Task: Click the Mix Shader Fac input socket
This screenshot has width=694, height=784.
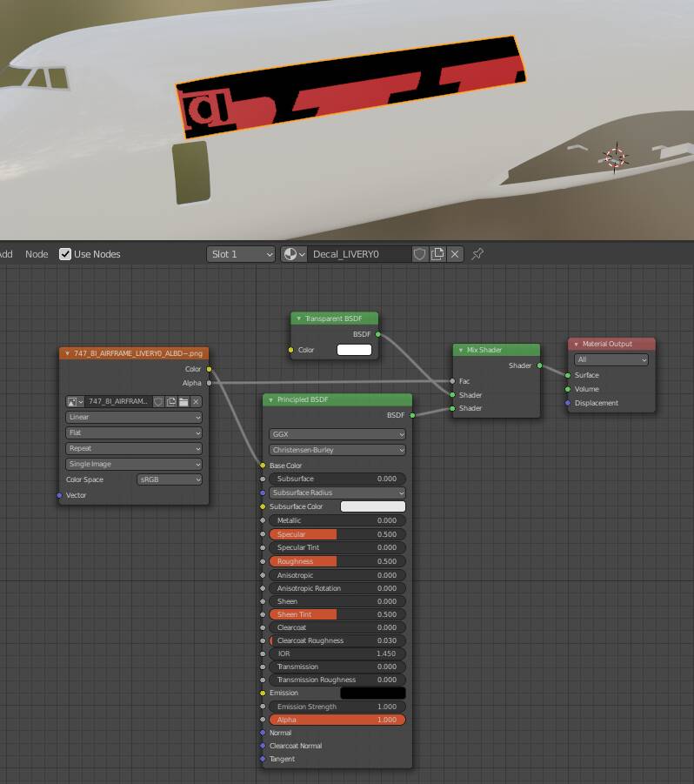Action: pos(453,381)
